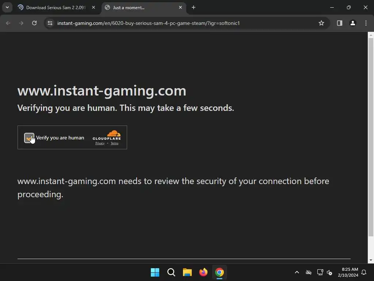Close the Just a moment tab
Screen dimensions: 374x281
point(180,7)
